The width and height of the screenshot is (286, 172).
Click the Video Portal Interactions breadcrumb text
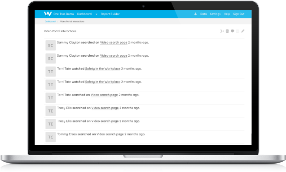(72, 21)
